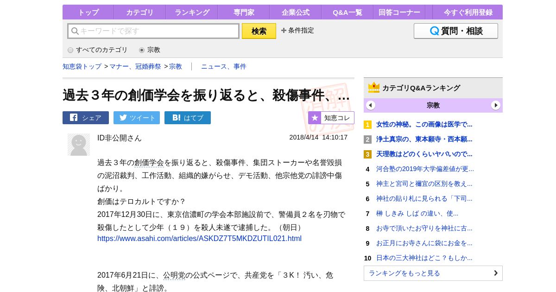
Task: Click the user avatar thumbnail
Action: (79, 145)
